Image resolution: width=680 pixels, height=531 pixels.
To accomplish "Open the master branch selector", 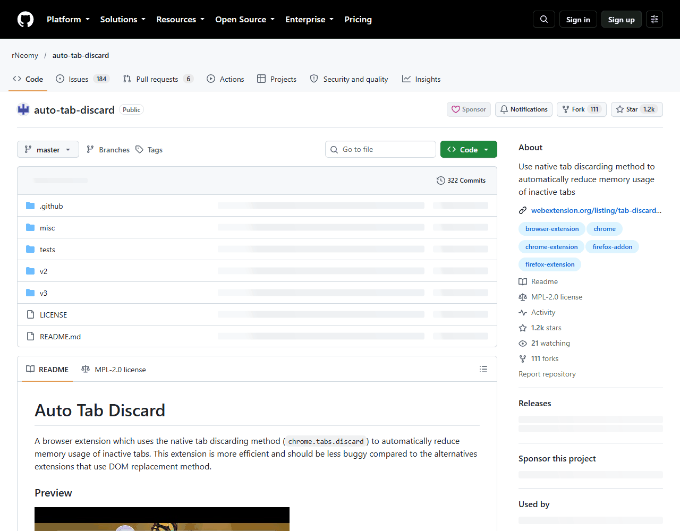I will coord(48,150).
